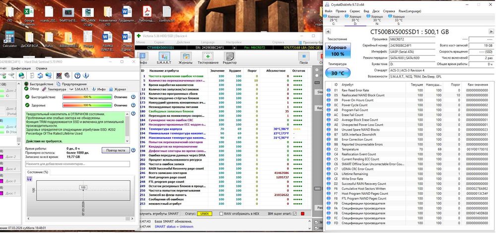
Task: Toggle the IBM super smart checkbox
Action: click(295, 214)
